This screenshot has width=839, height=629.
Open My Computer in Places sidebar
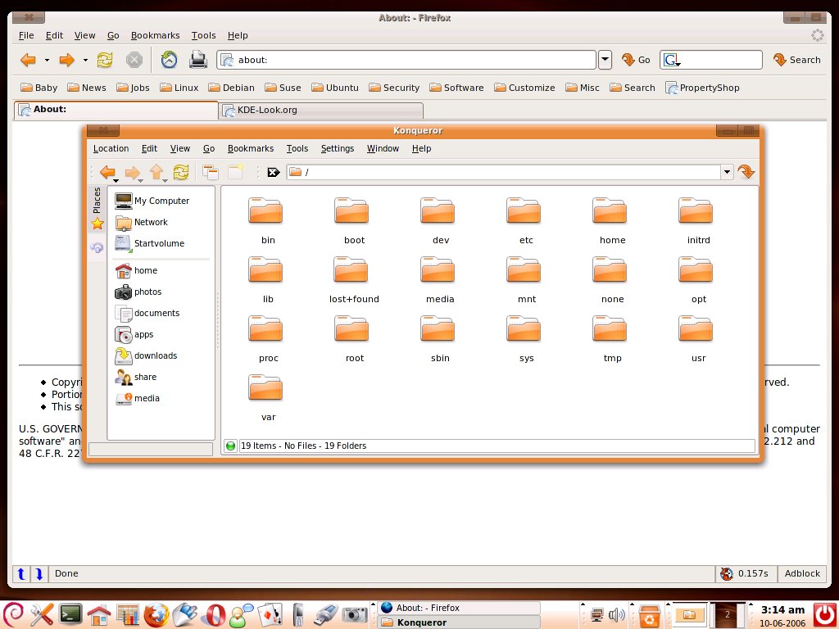point(152,201)
